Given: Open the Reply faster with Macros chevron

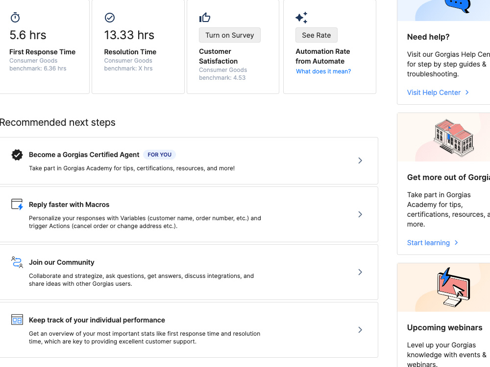Looking at the screenshot, I should pyautogui.click(x=360, y=214).
